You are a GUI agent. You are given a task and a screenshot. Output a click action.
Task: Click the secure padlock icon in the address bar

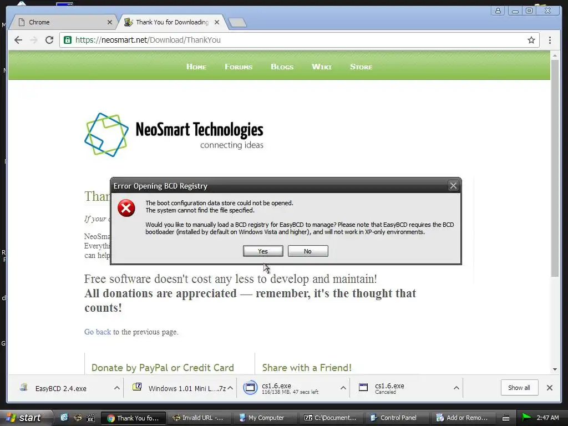point(68,40)
